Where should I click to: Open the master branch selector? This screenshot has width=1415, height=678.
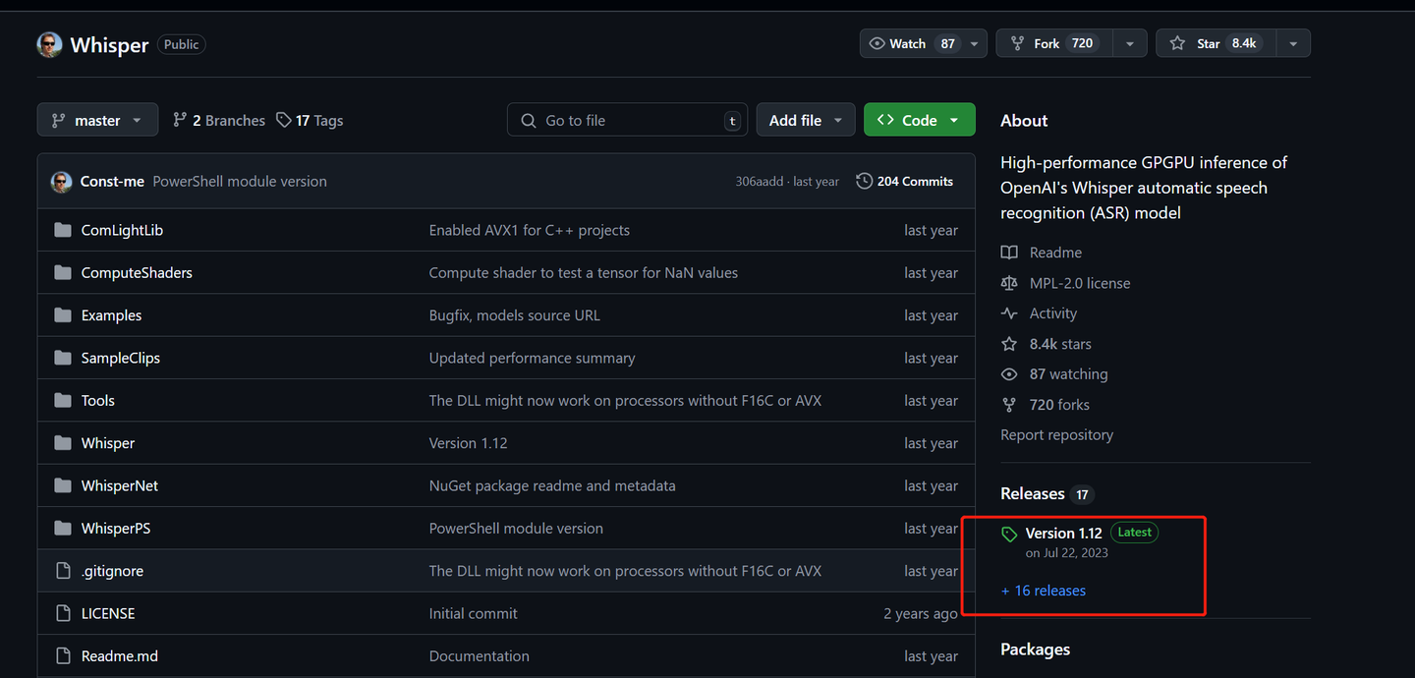point(97,120)
